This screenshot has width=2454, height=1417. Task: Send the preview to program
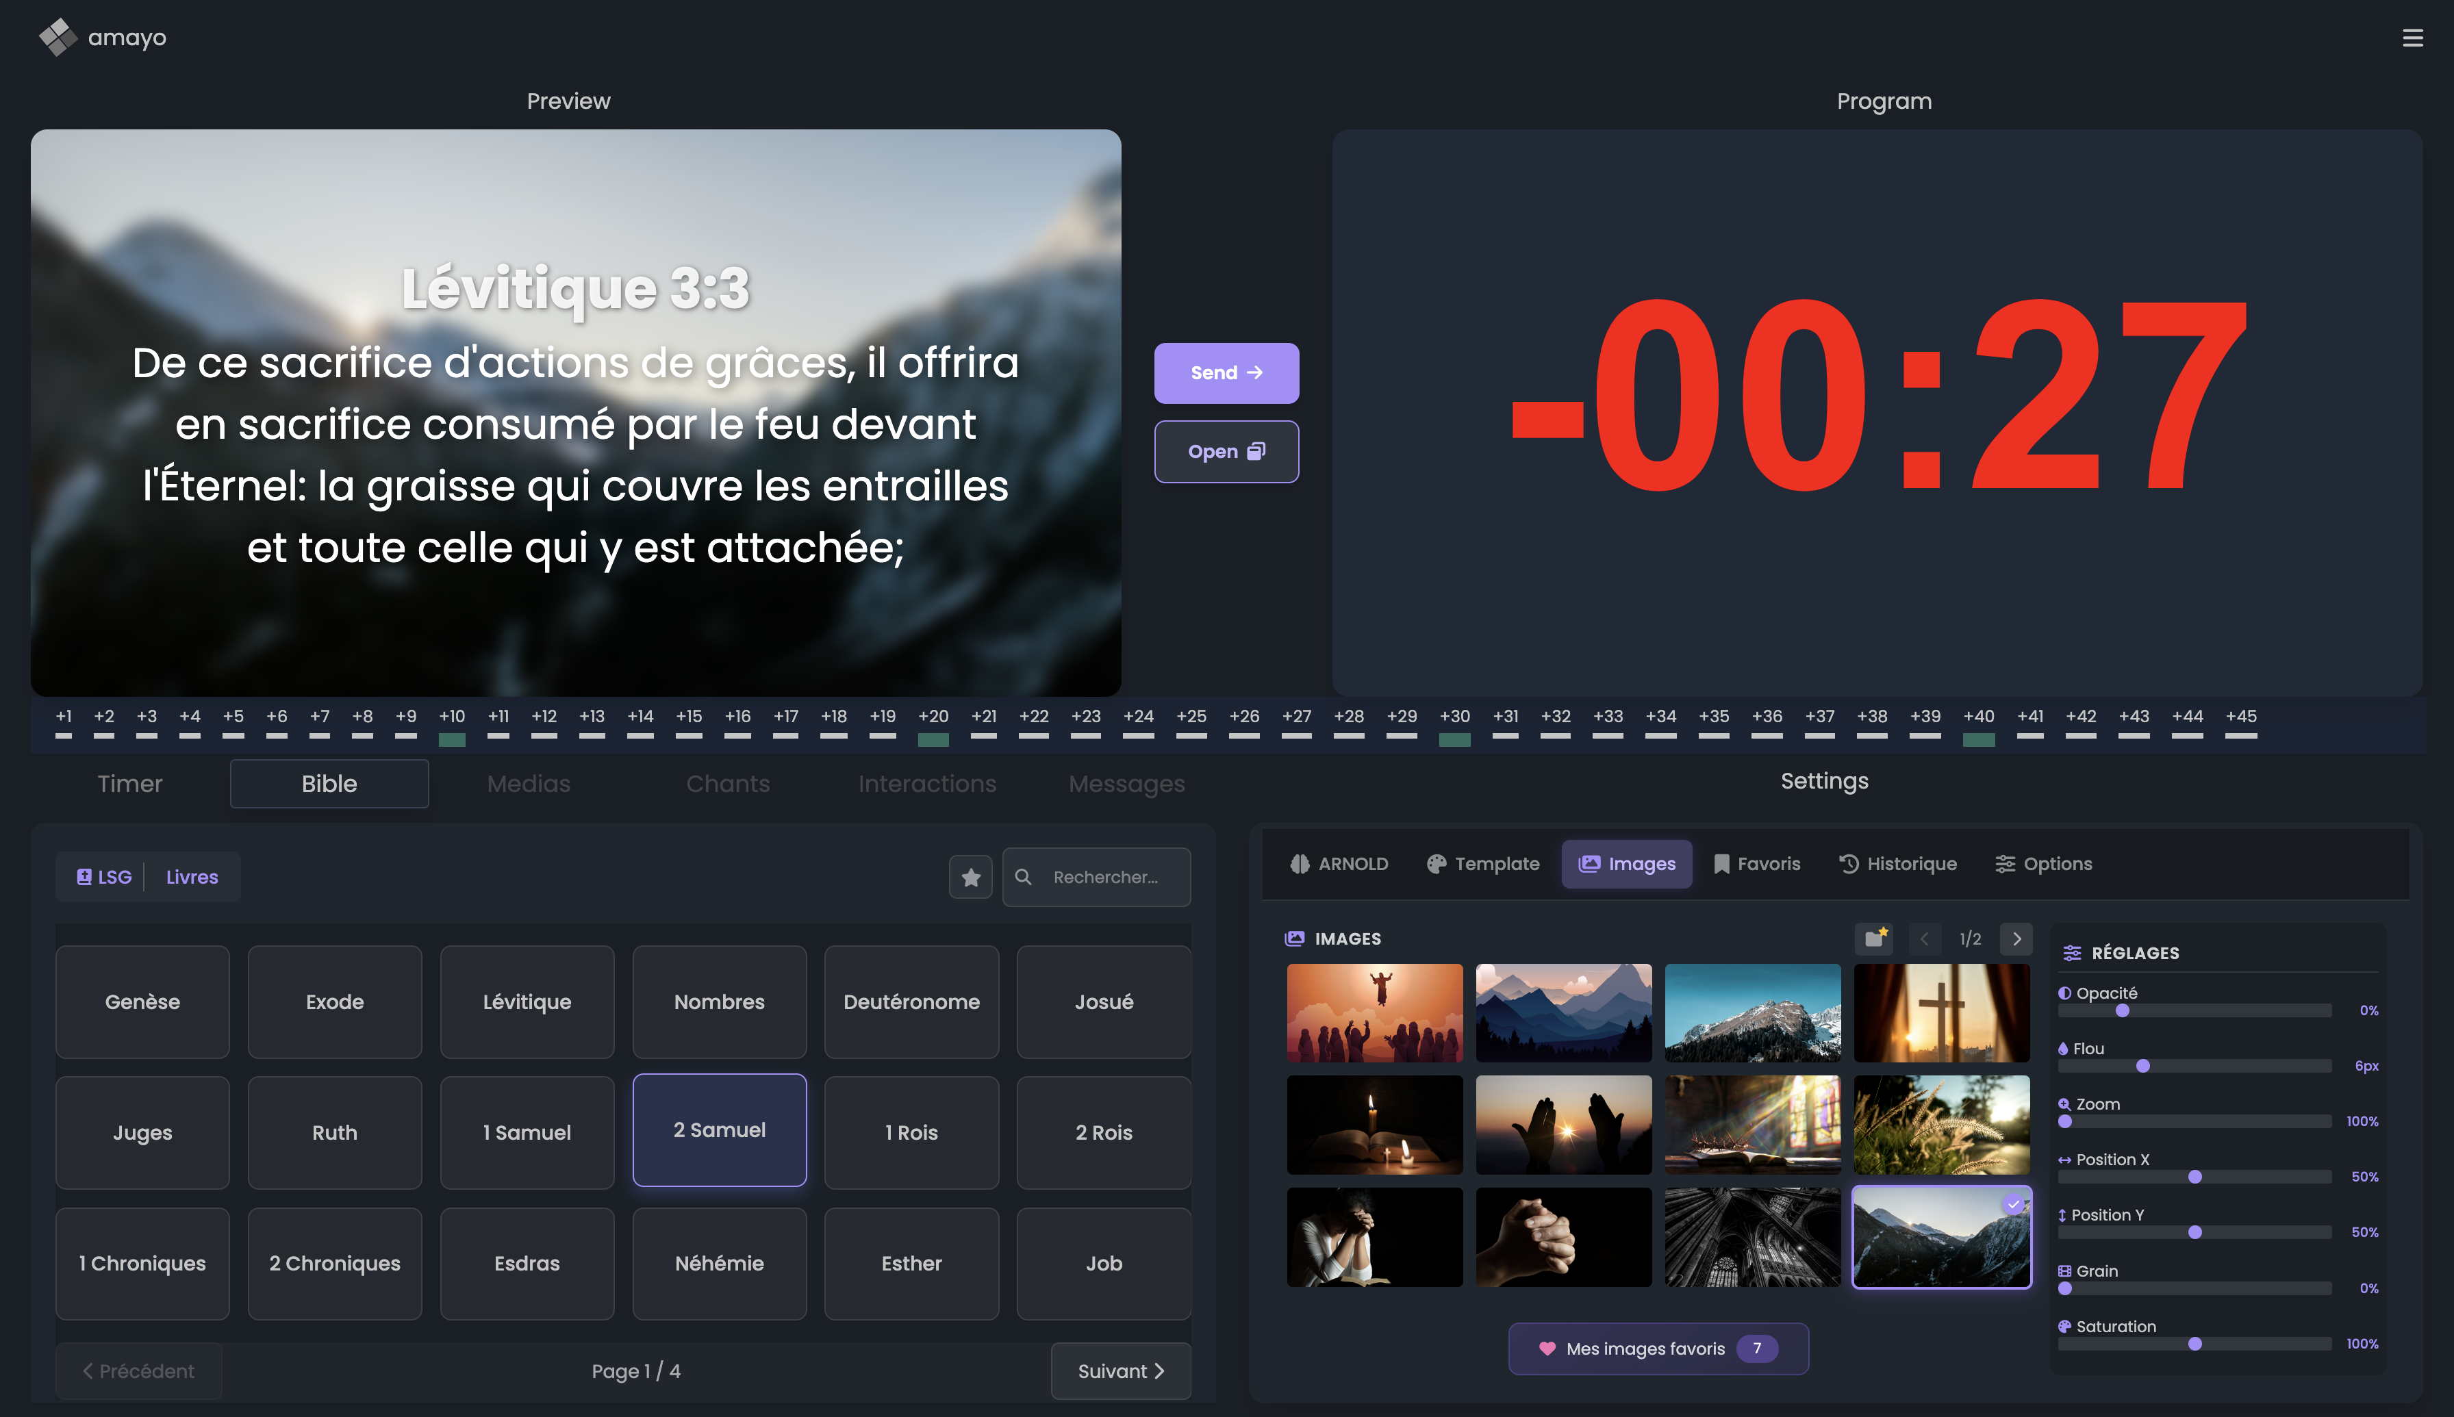click(x=1226, y=373)
